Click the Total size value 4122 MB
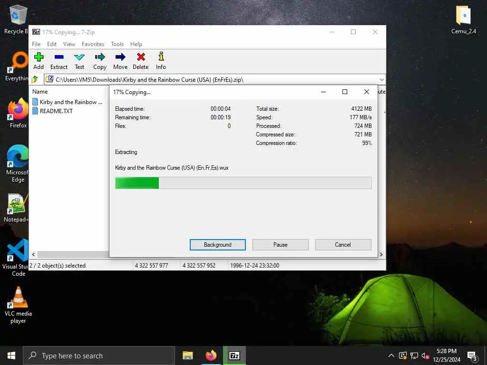Viewport: 487px width, 365px height. pyautogui.click(x=361, y=109)
